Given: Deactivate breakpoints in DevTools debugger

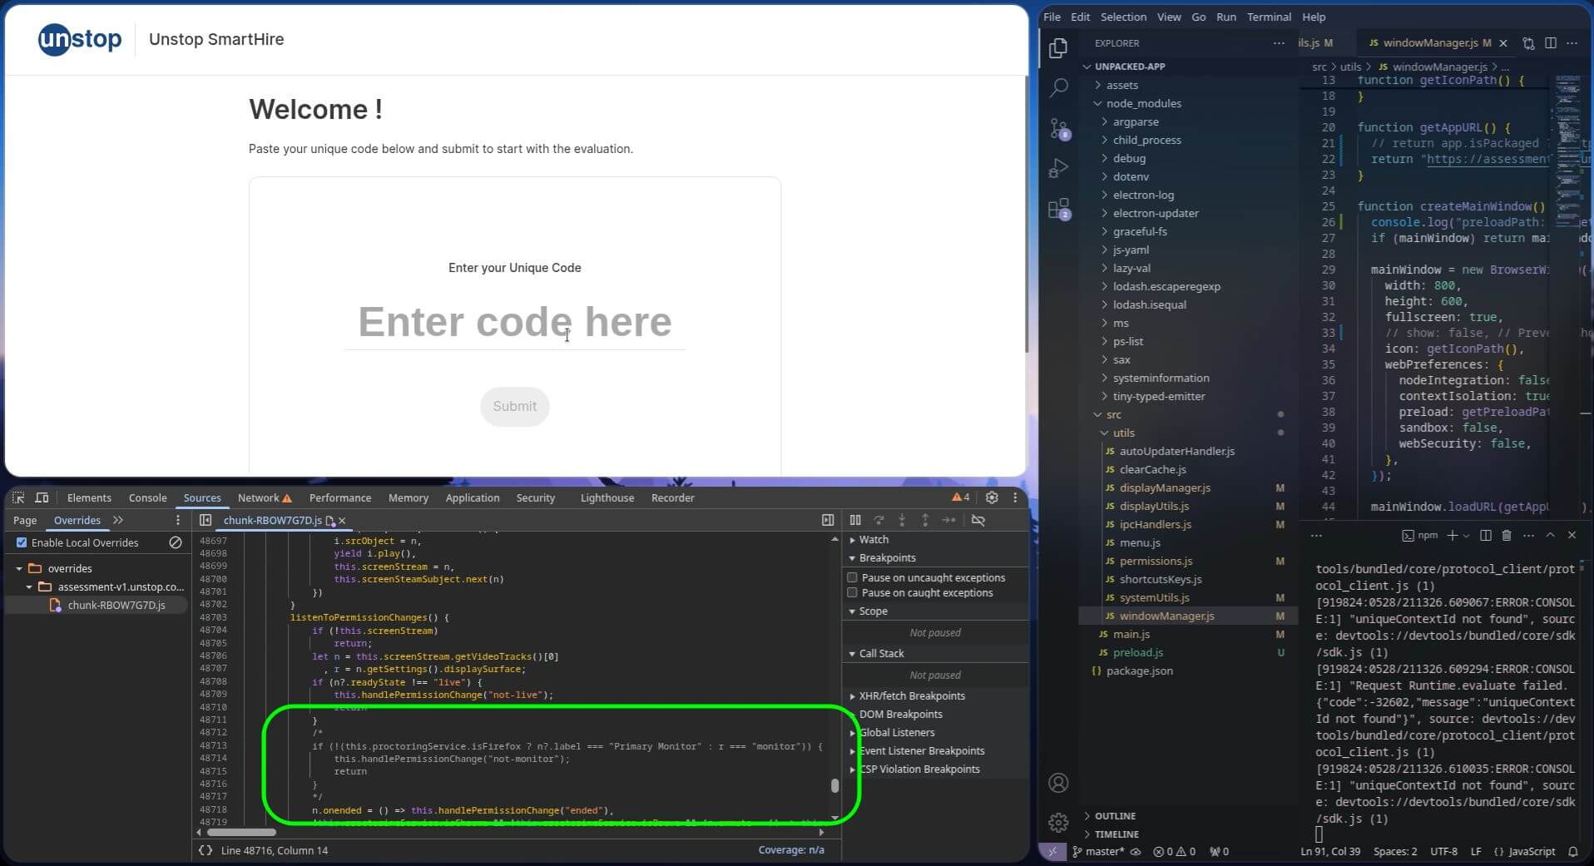Looking at the screenshot, I should tap(978, 520).
